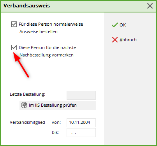The width and height of the screenshot is (157, 146).
Task: Click the 'Verbandsmitglied' label
Action: click(27, 122)
